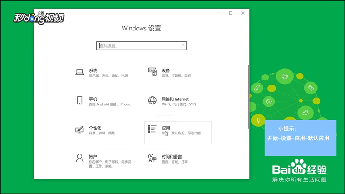Click the 背景、锁屏、颜色 description
Image resolution: width=345 pixels, height=194 pixels.
click(102, 133)
